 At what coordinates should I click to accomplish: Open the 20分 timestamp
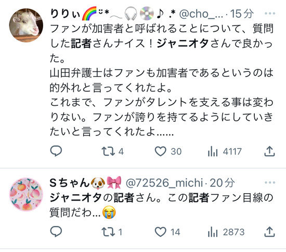[x=222, y=183]
